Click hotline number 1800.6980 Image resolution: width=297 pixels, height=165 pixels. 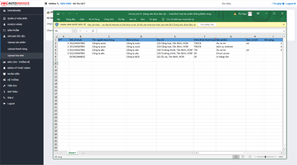[66, 3]
